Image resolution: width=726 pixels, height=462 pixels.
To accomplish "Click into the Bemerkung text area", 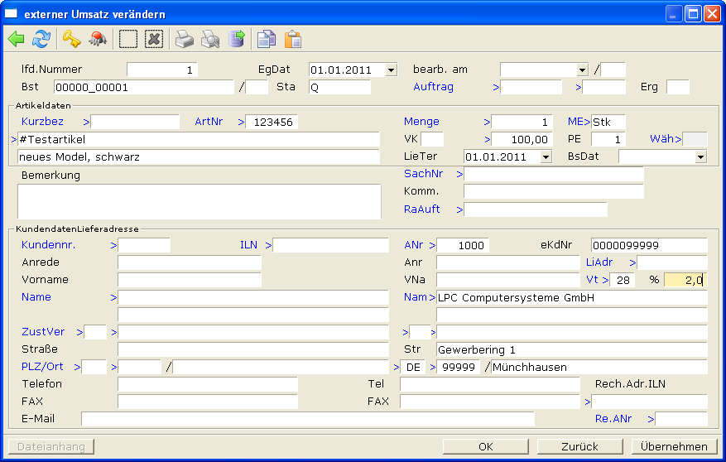I will point(199,200).
